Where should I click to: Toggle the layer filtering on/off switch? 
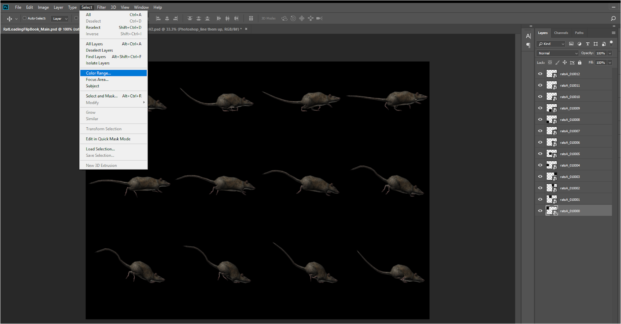(x=611, y=43)
